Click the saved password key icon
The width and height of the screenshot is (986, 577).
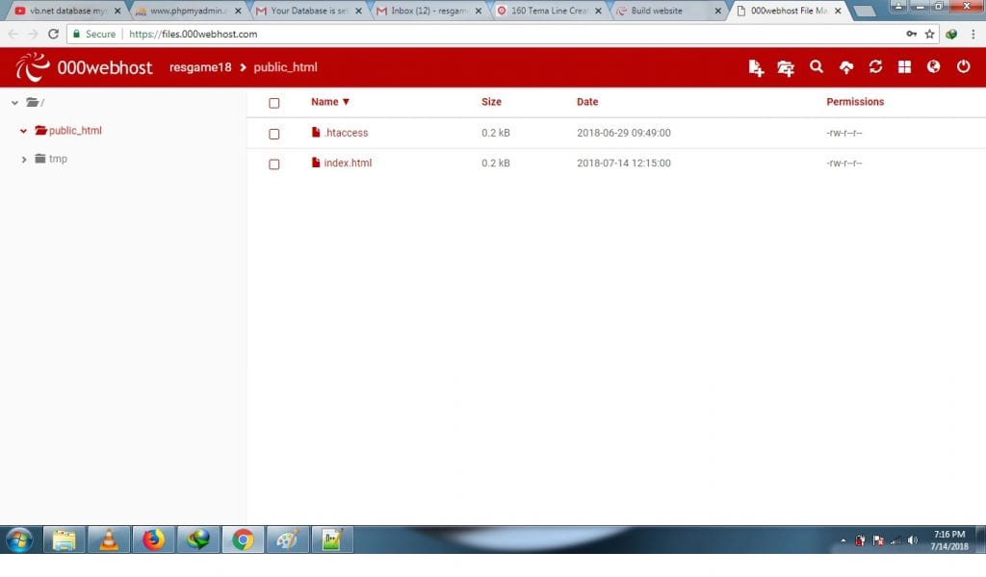pos(911,34)
